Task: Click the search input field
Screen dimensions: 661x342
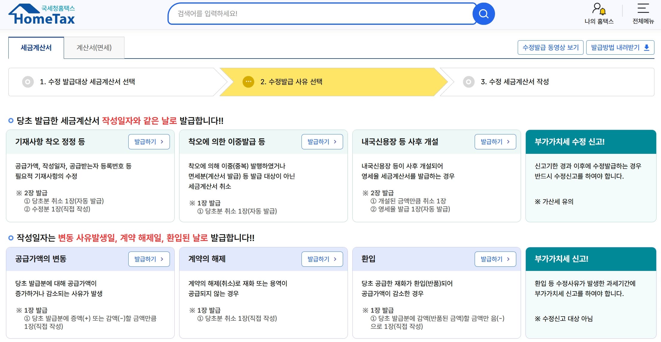Action: [x=320, y=13]
